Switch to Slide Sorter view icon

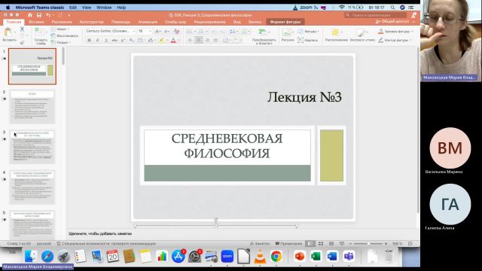[321, 243]
